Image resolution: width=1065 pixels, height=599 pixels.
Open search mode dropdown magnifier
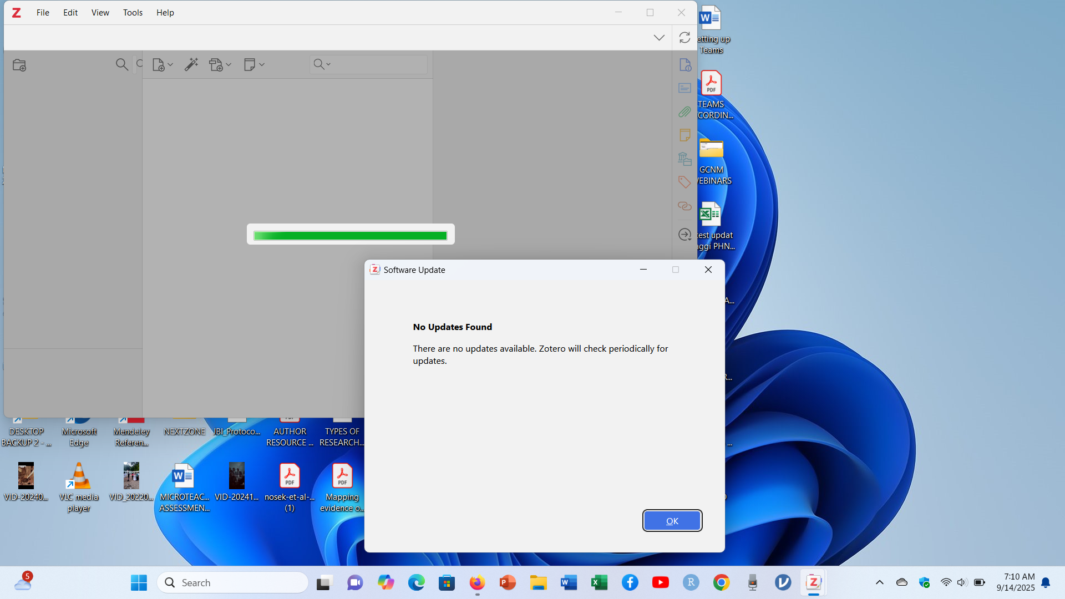[x=322, y=64]
